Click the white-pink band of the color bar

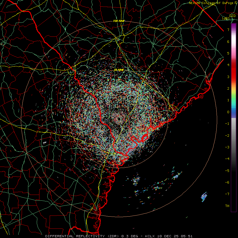tap(234, 42)
